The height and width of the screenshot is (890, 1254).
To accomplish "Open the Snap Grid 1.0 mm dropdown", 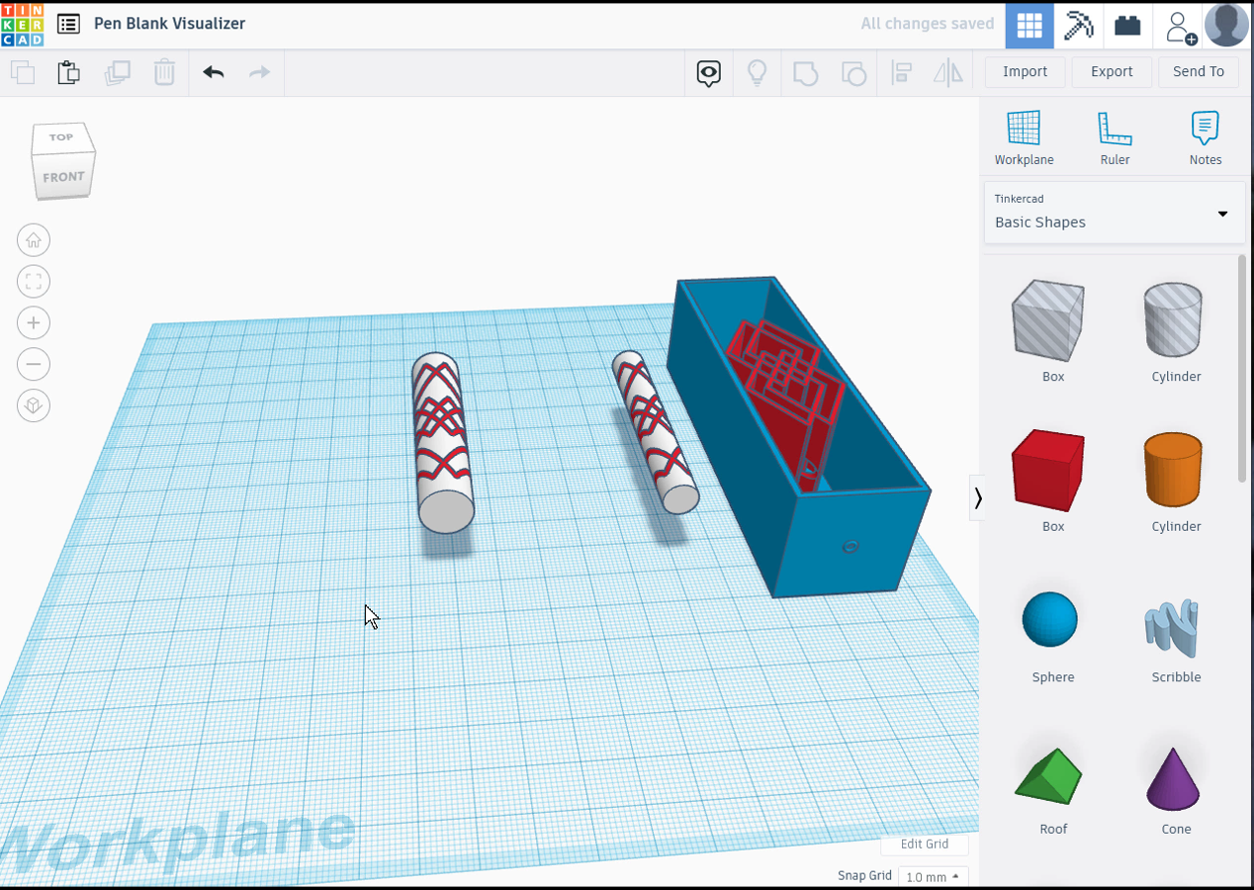I will 933,877.
